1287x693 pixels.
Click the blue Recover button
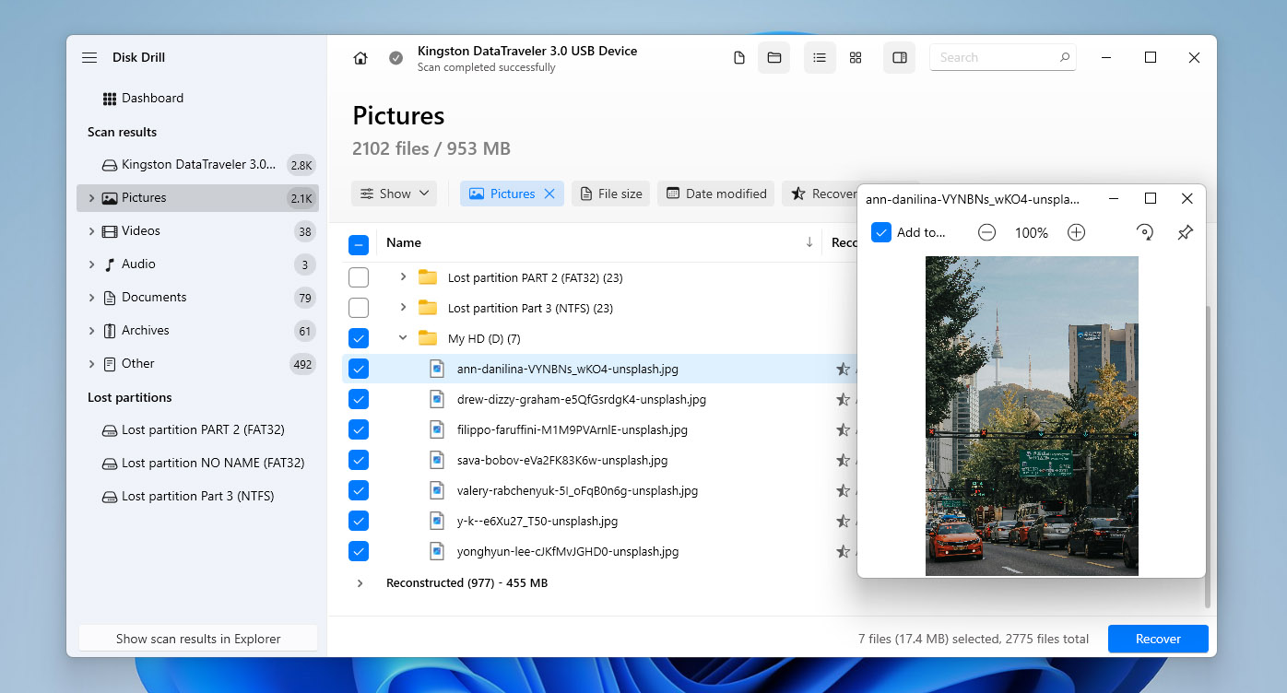click(1158, 639)
